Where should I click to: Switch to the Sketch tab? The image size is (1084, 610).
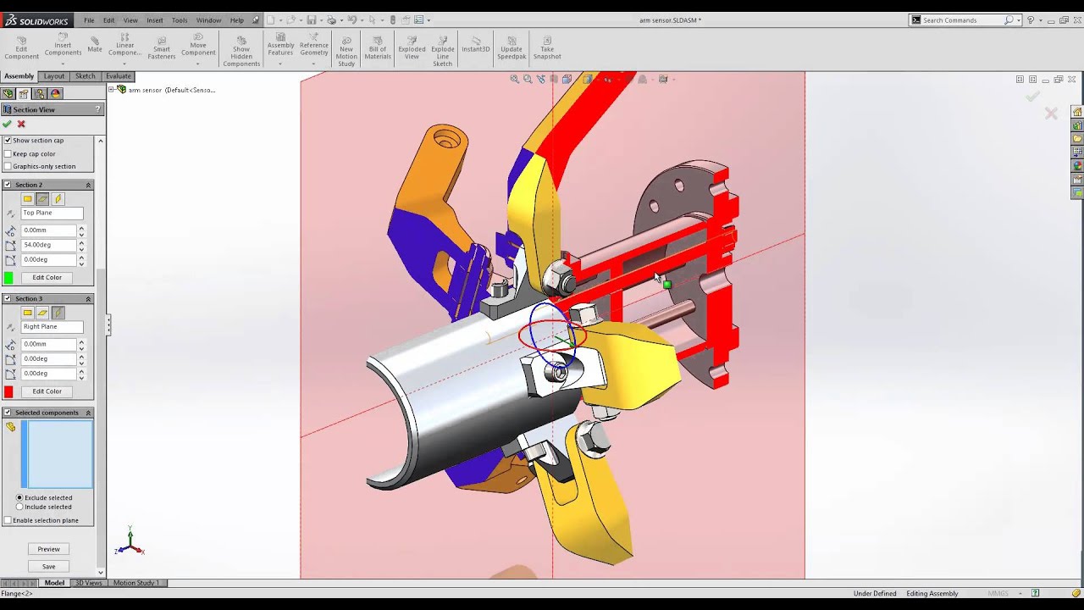86,76
